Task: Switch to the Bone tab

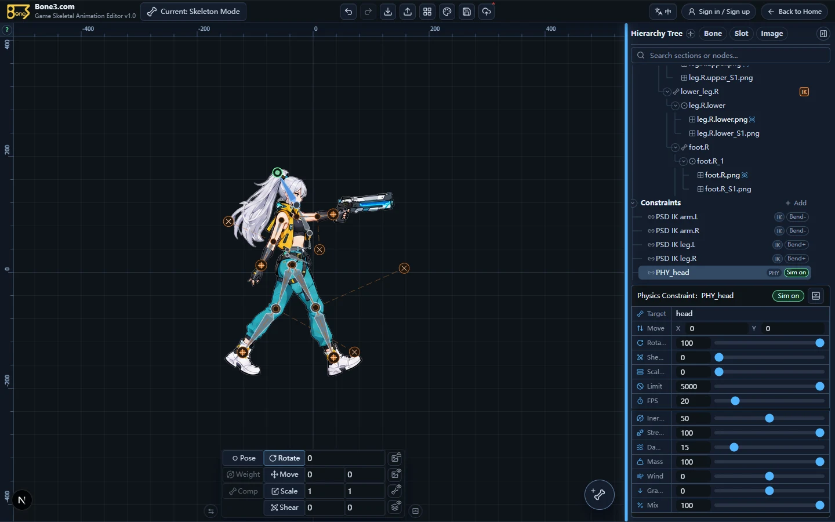Action: (x=713, y=34)
